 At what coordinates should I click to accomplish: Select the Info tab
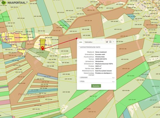click(x=81, y=42)
